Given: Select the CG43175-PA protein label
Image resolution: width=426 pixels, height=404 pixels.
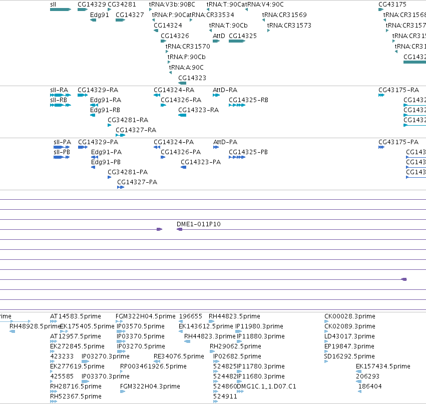Looking at the screenshot, I should click(x=398, y=142).
